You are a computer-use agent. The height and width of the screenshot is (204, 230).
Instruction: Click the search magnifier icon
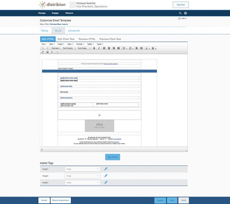pyautogui.click(x=180, y=13)
